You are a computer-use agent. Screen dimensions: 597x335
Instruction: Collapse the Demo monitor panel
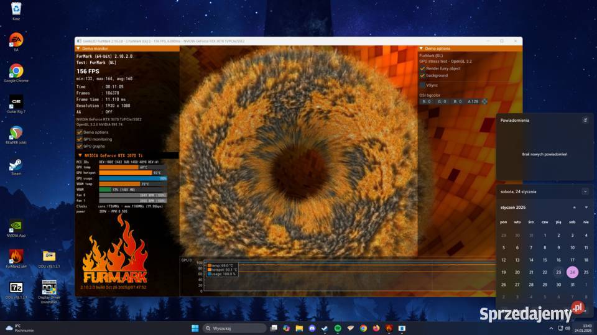coord(78,48)
